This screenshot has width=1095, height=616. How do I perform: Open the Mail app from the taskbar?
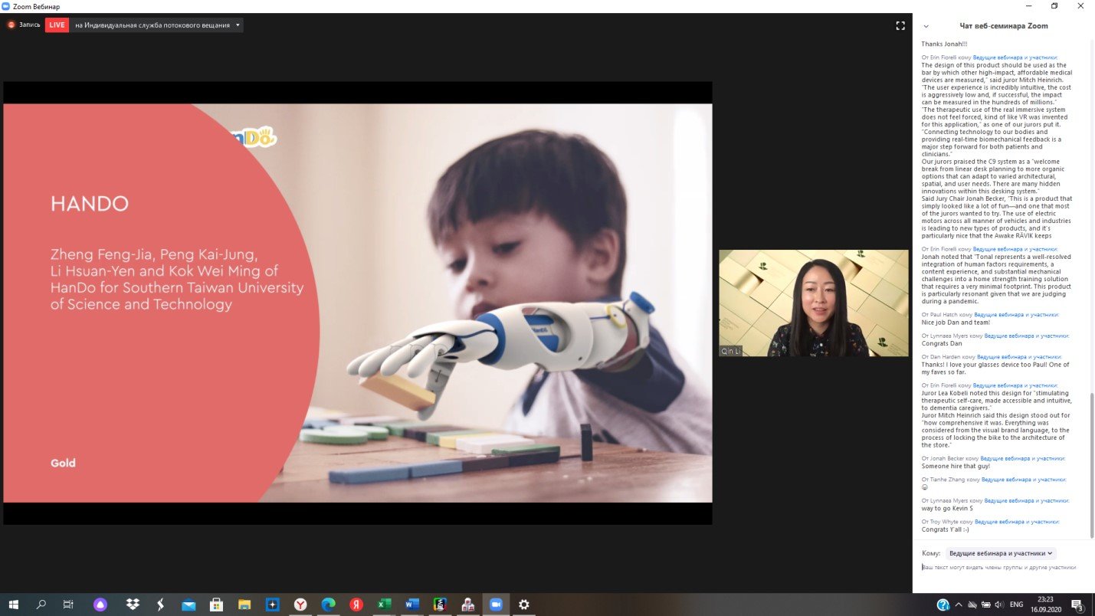point(189,605)
